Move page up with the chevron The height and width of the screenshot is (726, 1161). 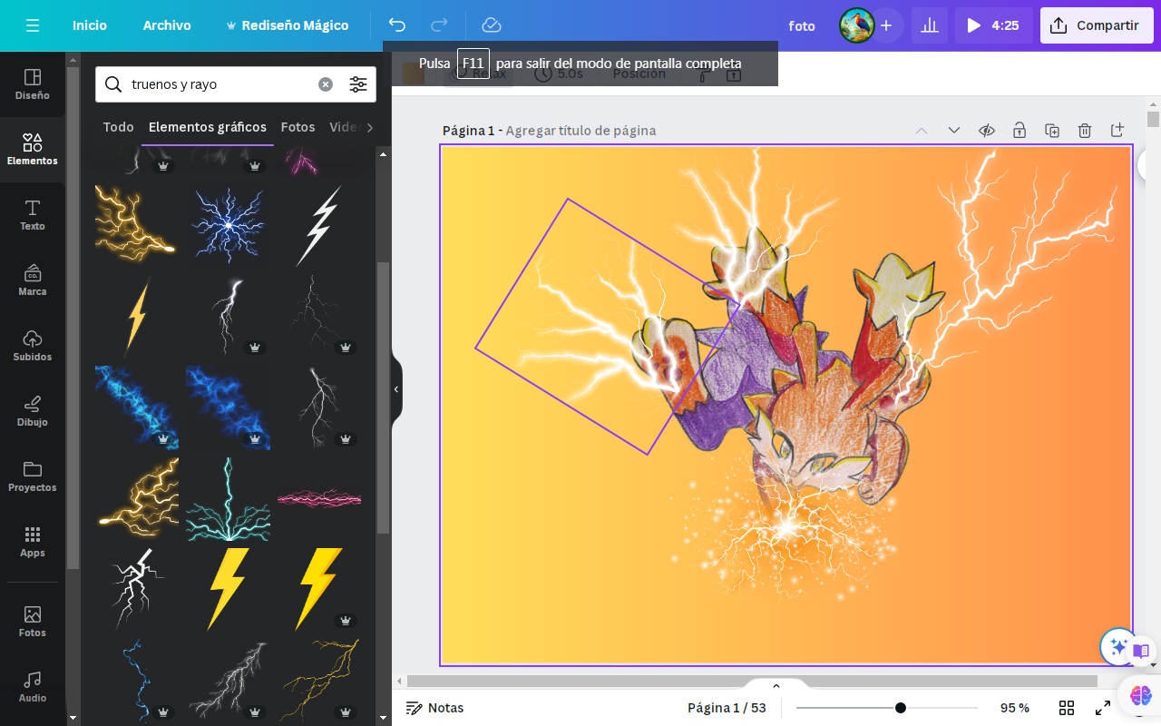point(922,131)
